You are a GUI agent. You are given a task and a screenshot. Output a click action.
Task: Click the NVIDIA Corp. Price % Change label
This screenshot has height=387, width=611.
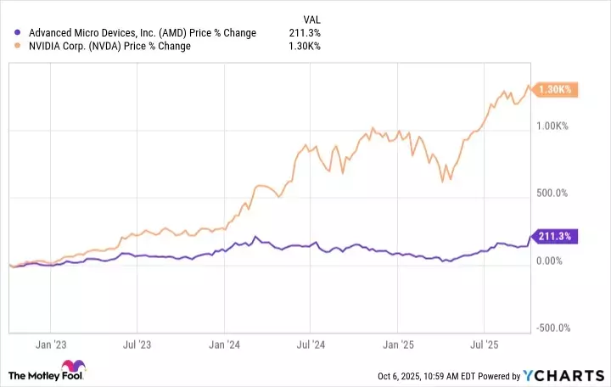(x=110, y=47)
